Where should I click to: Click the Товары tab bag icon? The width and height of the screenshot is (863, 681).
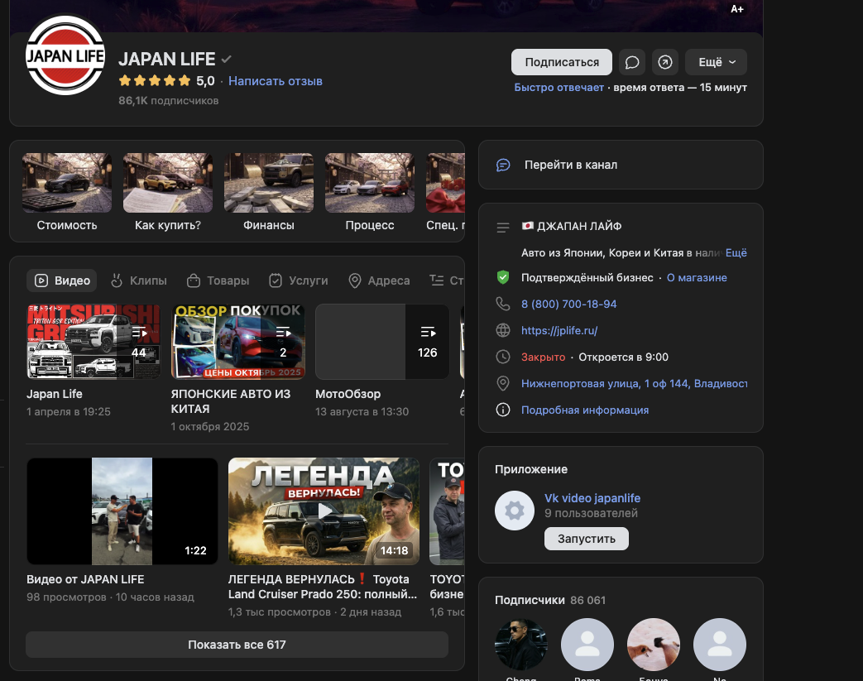[193, 281]
